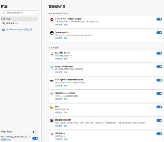Click the Proxy SwitchyOmega circle icon
This screenshot has width=164, height=142.
pos(52,67)
